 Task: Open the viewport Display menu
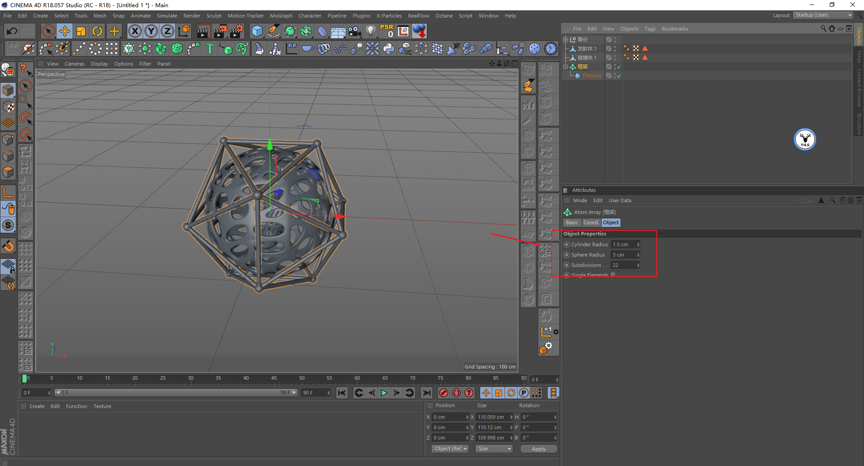99,64
